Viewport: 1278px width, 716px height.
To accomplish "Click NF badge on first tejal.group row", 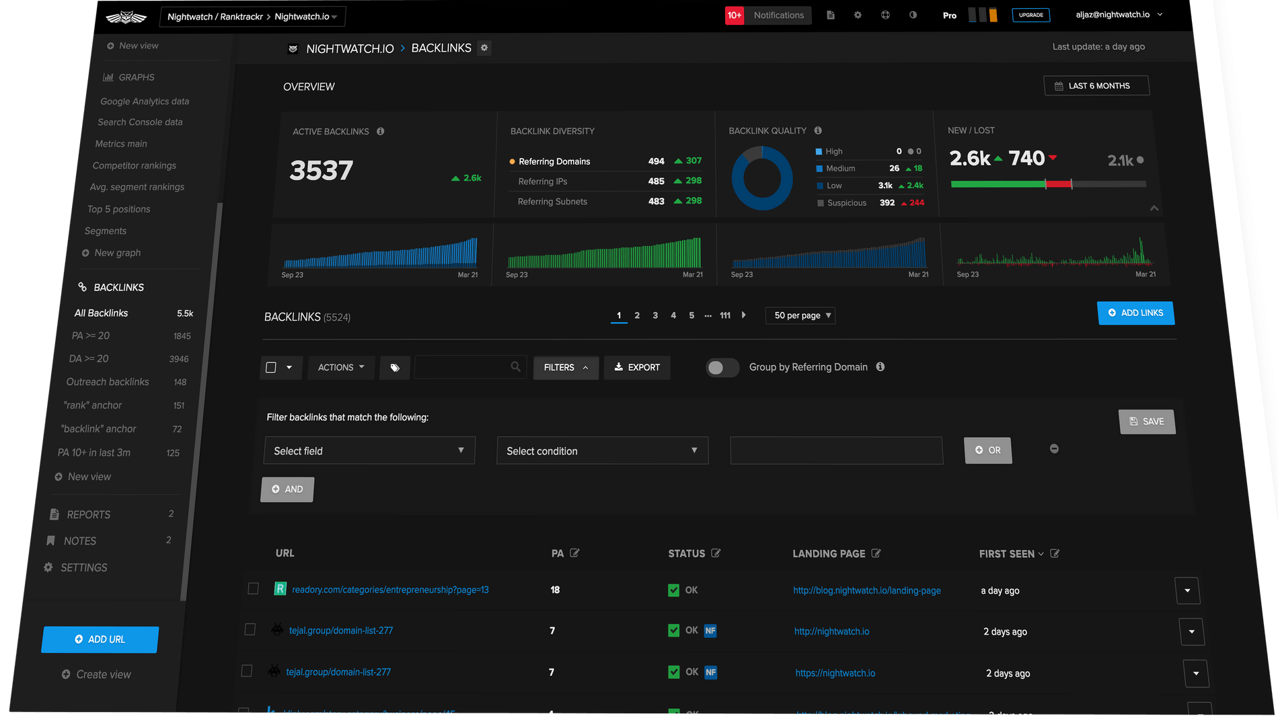I will tap(710, 631).
